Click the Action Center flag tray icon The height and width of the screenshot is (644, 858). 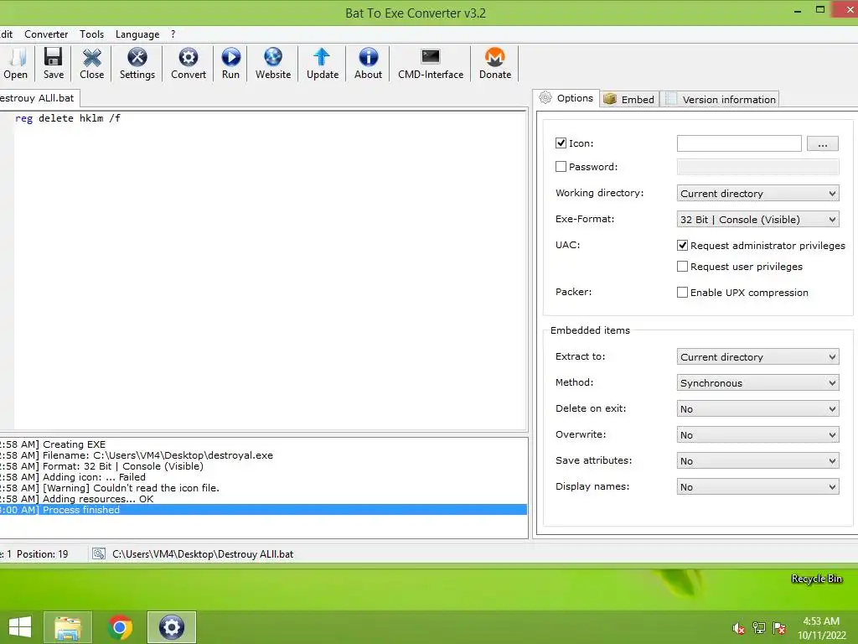[779, 628]
